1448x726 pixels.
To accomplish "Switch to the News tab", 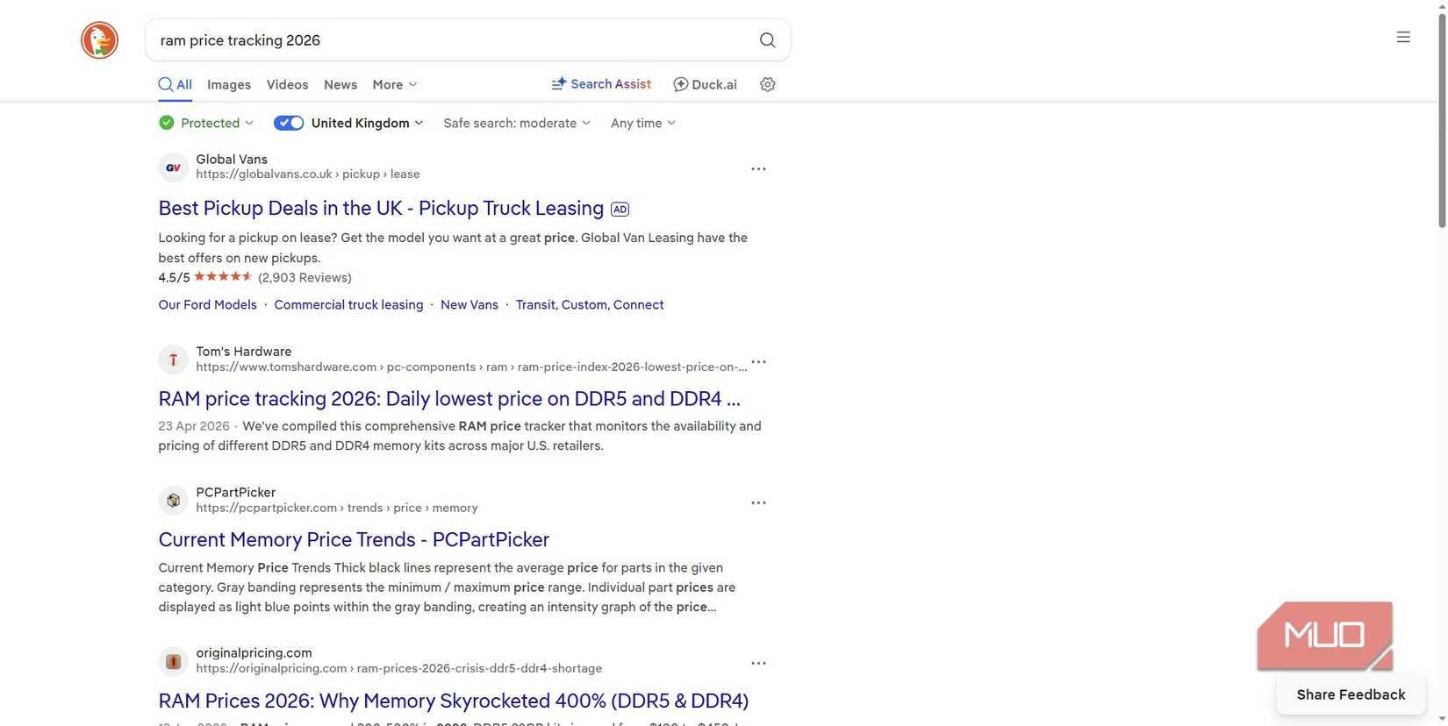I will (x=340, y=84).
